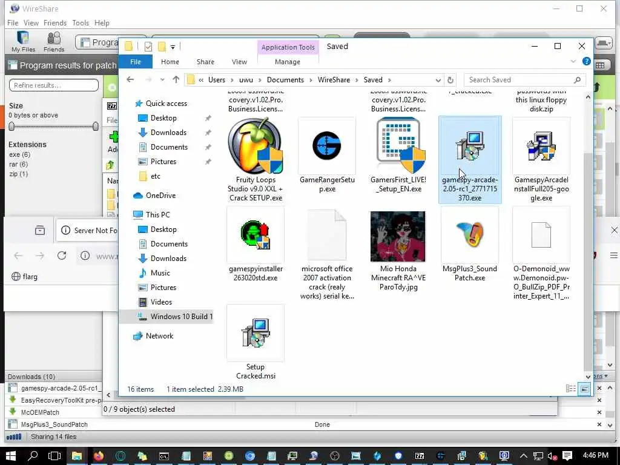Image resolution: width=620 pixels, height=465 pixels.
Task: Click Refine results input in WireShare
Action: tap(54, 85)
